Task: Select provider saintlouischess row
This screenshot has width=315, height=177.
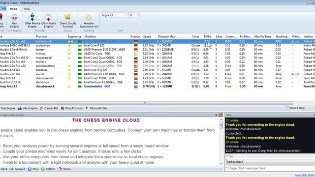Action: point(157,66)
